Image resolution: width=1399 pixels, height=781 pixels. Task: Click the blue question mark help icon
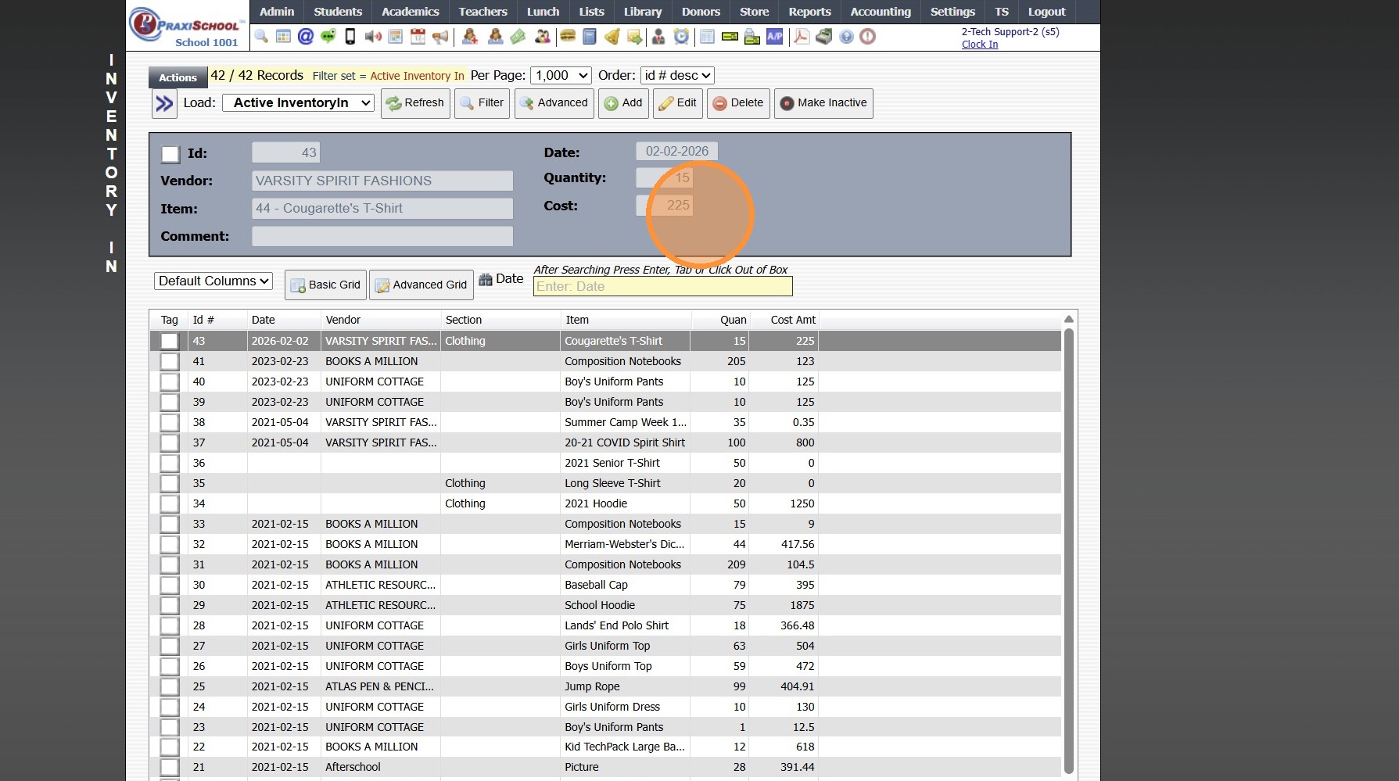(846, 37)
